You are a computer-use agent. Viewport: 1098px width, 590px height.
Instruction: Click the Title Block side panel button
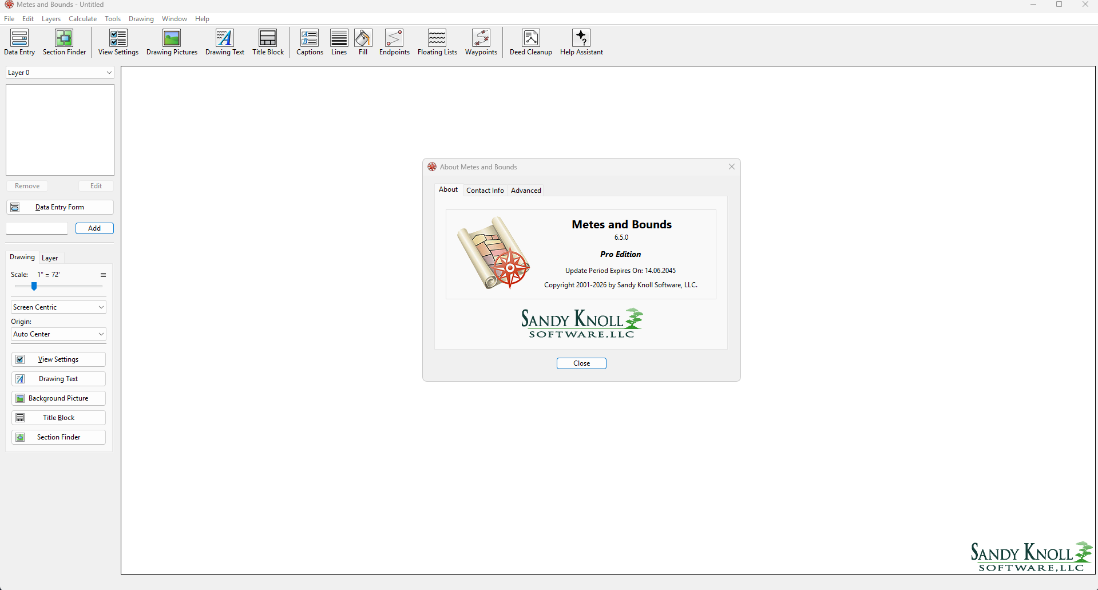58,418
